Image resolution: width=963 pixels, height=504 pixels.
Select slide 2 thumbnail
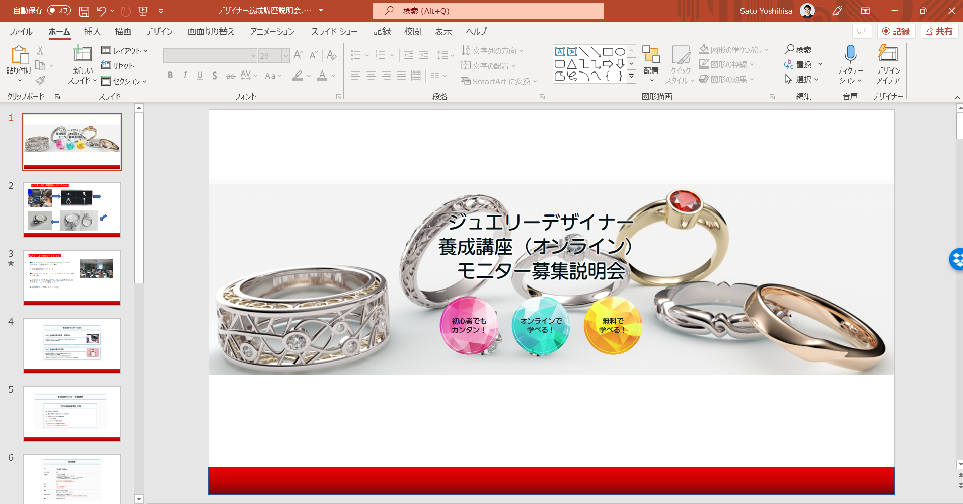click(72, 209)
